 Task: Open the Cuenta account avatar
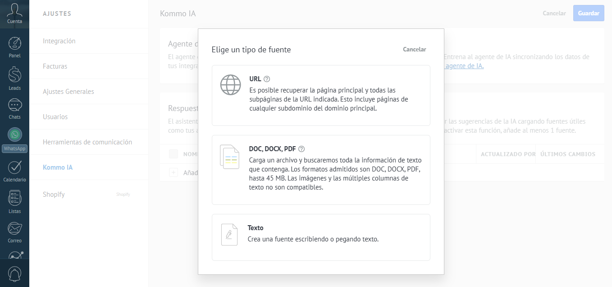coord(14,10)
